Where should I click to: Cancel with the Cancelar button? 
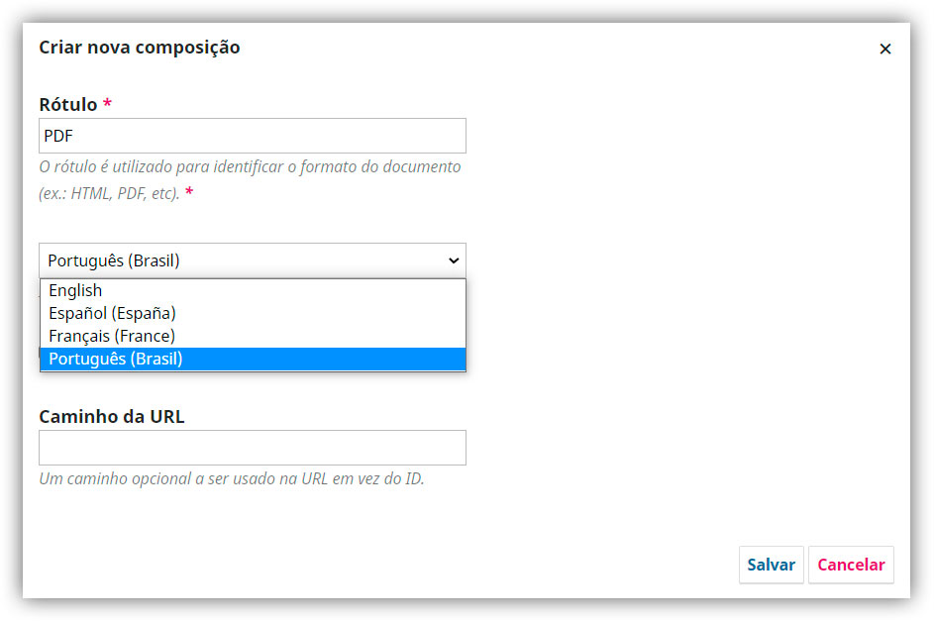pyautogui.click(x=851, y=565)
